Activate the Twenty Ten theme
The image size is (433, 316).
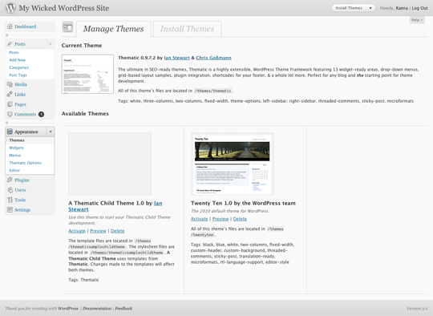(x=199, y=219)
